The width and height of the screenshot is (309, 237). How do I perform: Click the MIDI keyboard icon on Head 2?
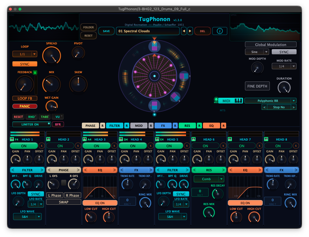(48, 139)
